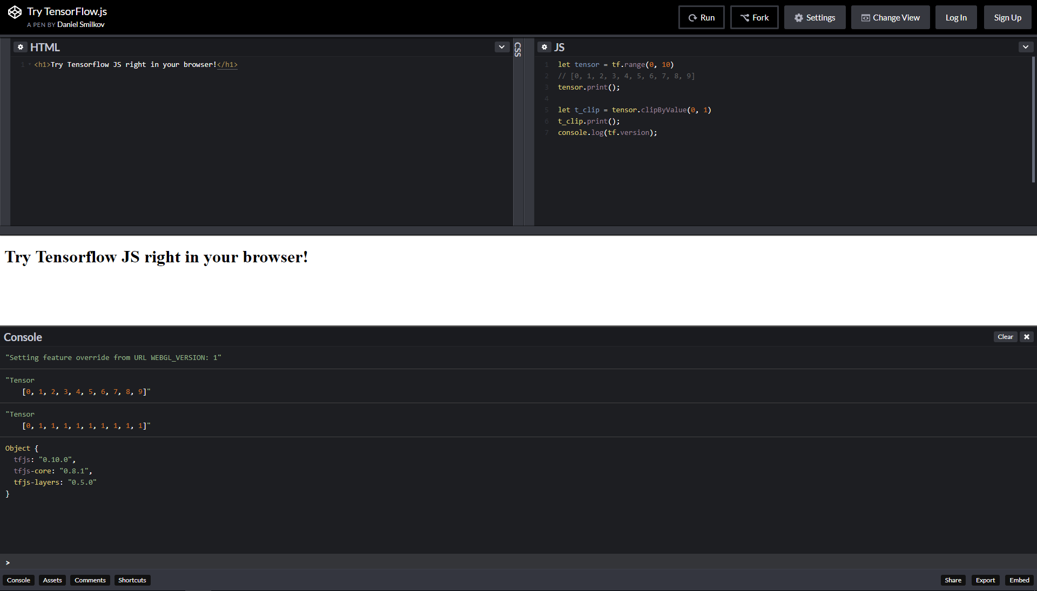Viewport: 1037px width, 591px height.
Task: Click the 't_clip.print();' code line
Action: click(589, 121)
